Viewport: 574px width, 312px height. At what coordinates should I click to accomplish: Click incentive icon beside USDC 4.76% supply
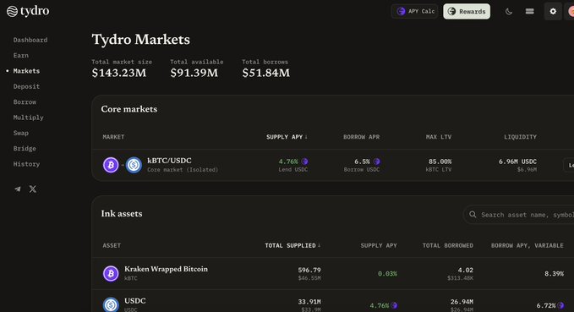394,305
